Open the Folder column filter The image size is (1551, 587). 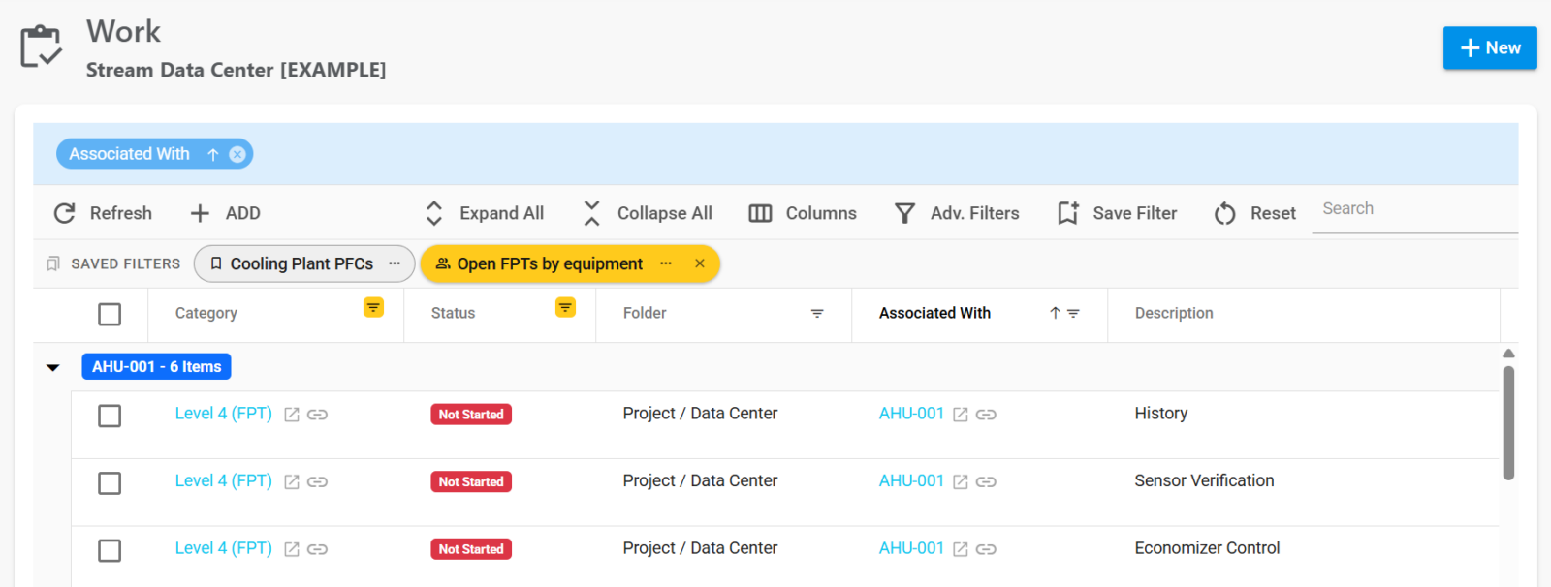tap(817, 313)
